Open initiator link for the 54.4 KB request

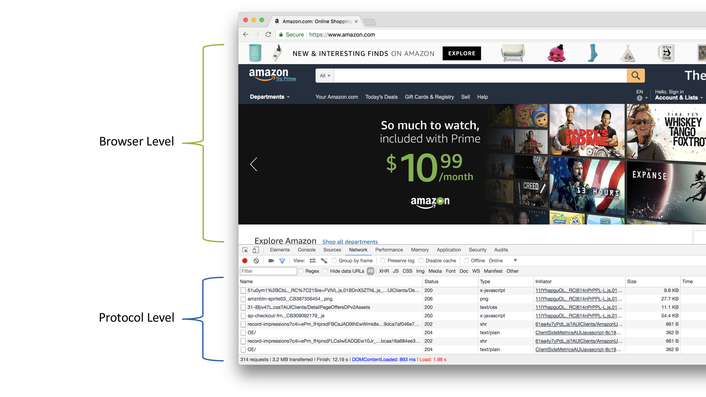pos(579,316)
